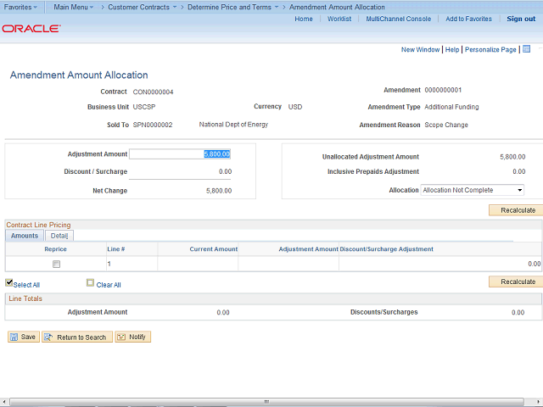This screenshot has height=407, width=543.
Task: Switch to the Detail tab
Action: coord(59,235)
